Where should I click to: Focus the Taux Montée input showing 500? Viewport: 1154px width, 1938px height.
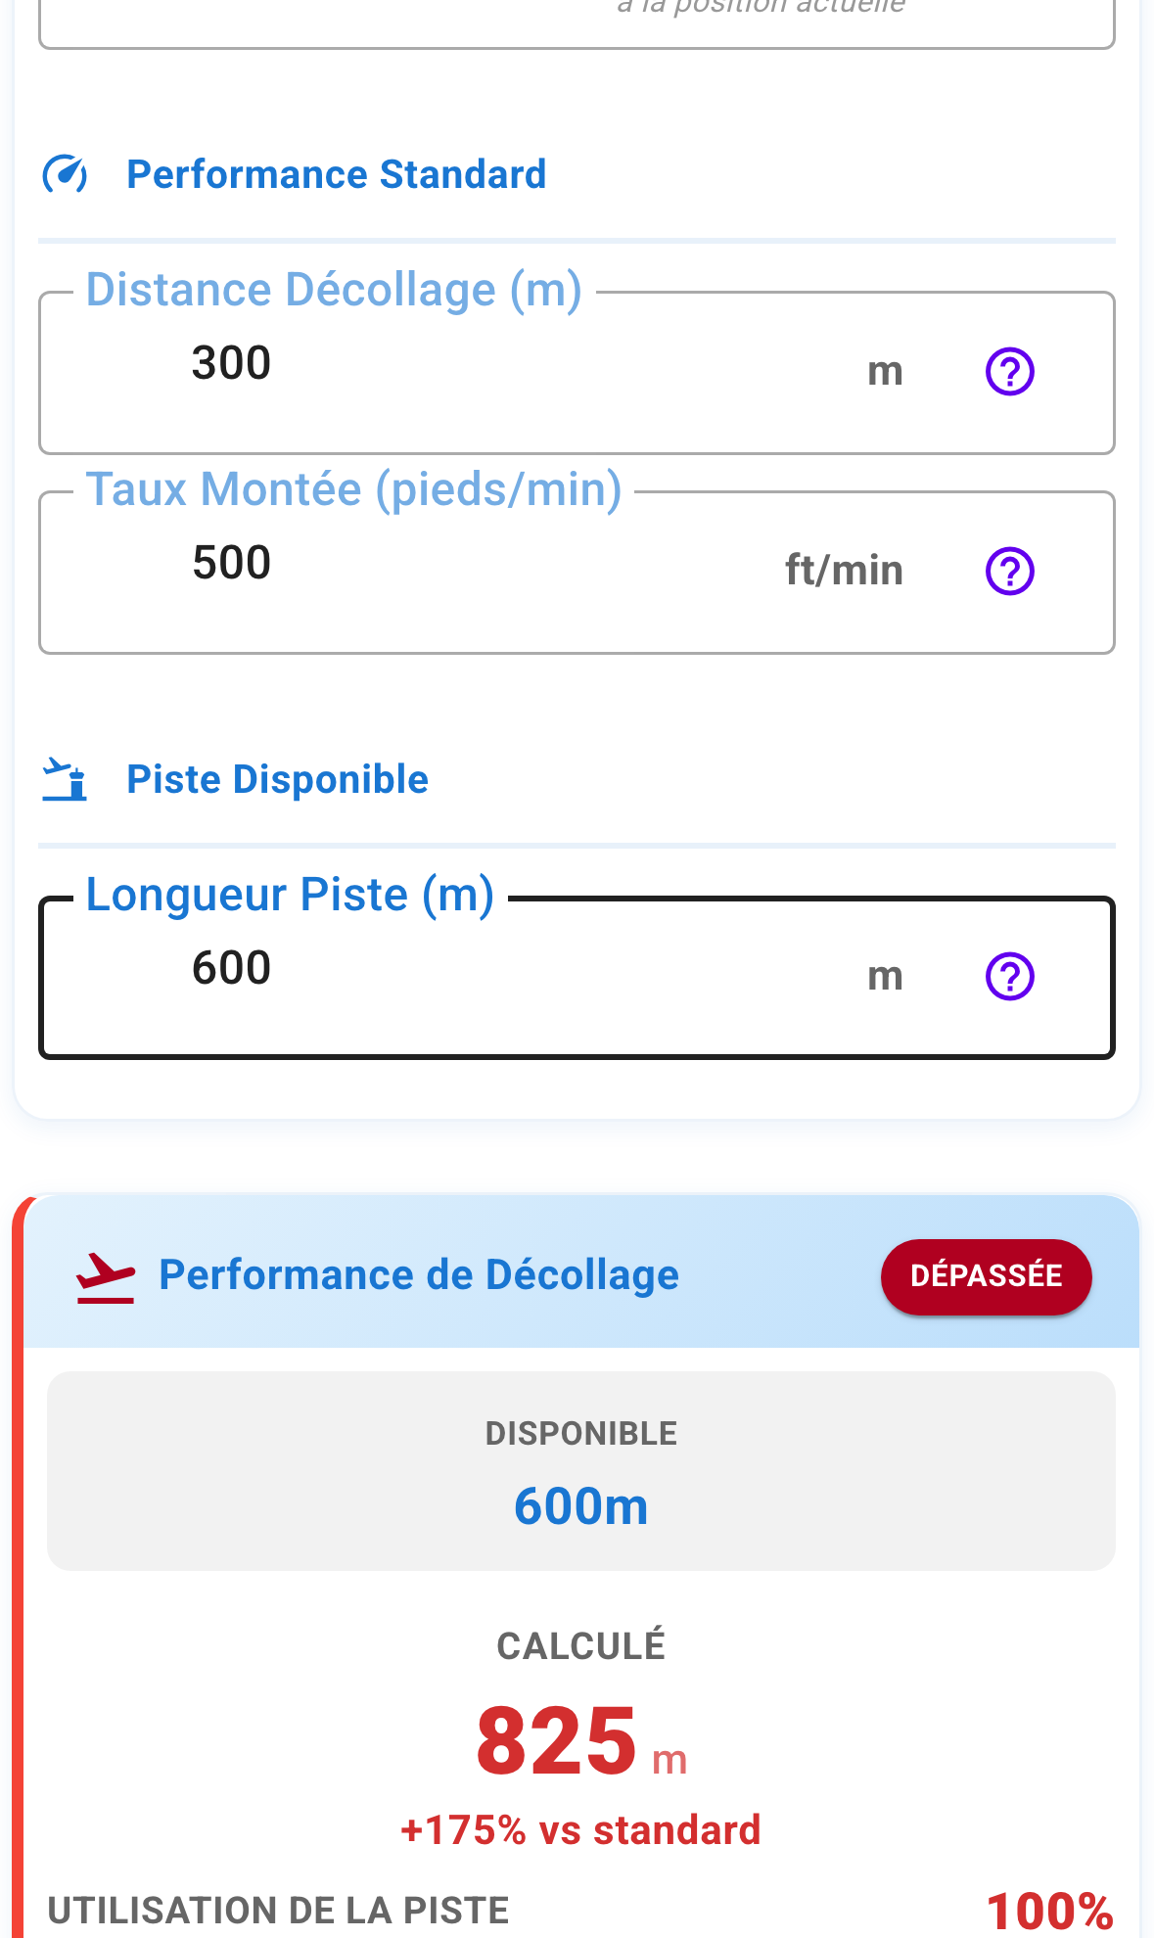click(x=470, y=564)
